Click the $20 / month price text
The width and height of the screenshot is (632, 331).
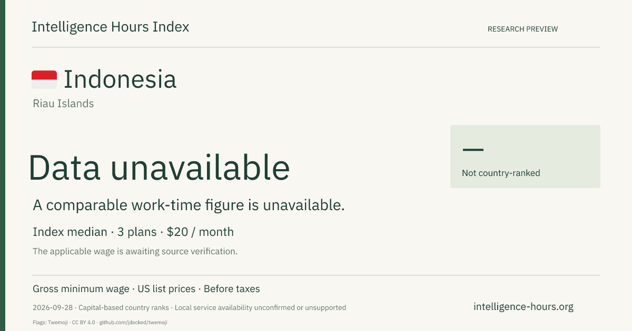(x=200, y=232)
